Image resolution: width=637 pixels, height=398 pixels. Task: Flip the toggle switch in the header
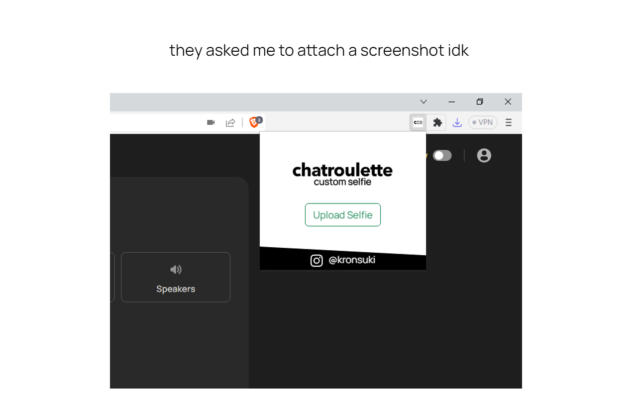442,155
